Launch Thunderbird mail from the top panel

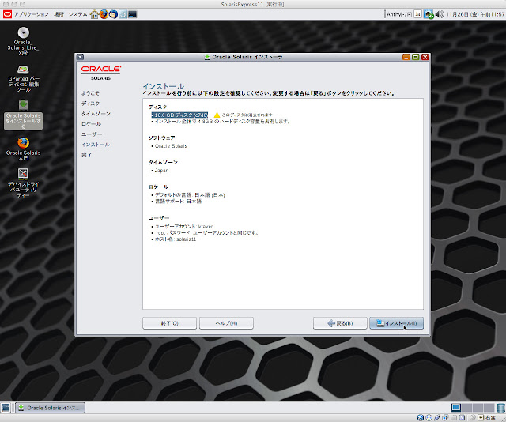(113, 14)
